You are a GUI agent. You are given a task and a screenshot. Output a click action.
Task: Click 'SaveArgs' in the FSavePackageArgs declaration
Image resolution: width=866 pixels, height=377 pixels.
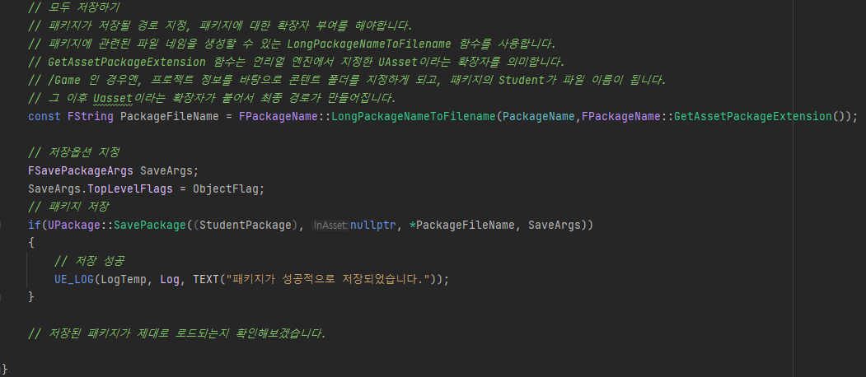tap(166, 170)
